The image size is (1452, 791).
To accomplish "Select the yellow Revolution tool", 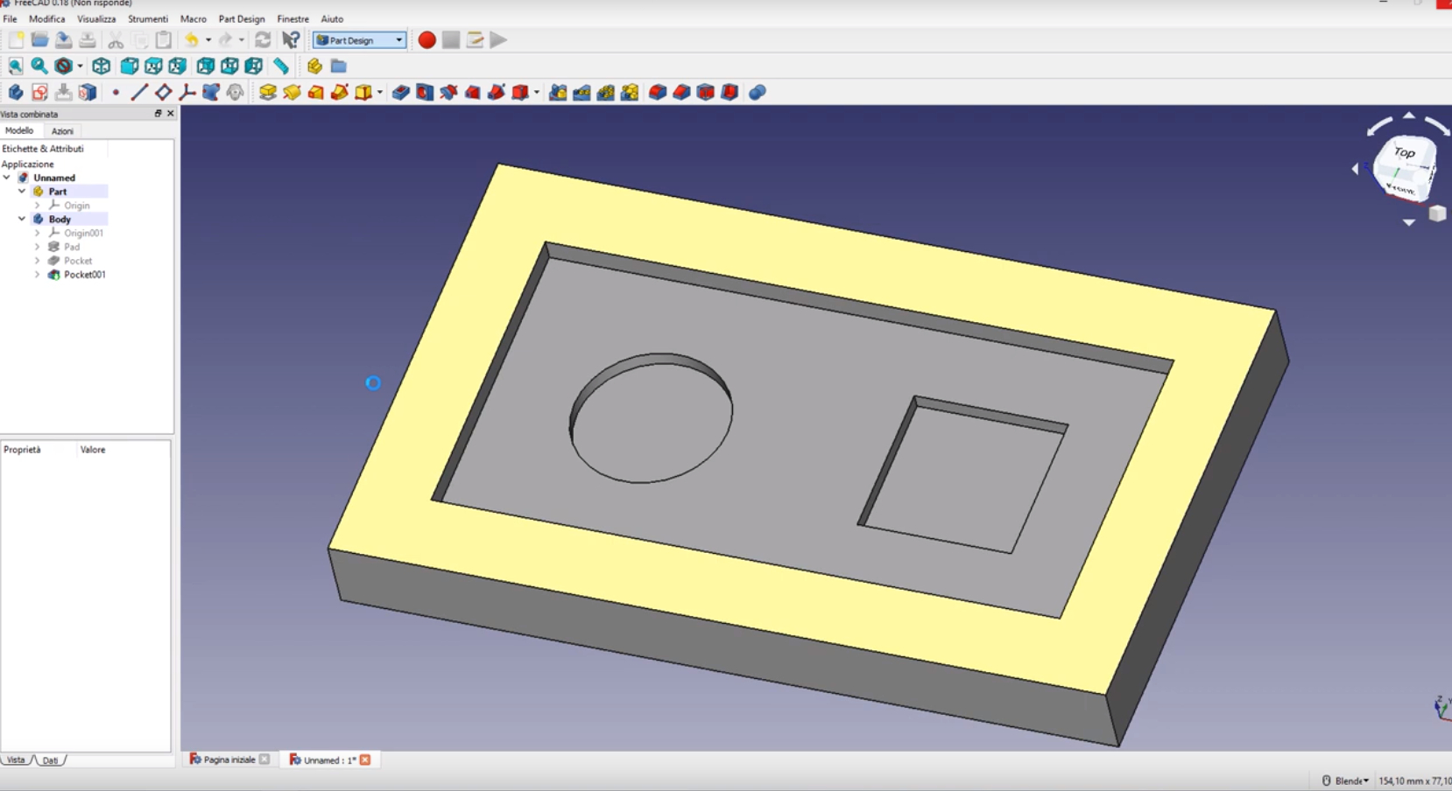I will tap(292, 93).
